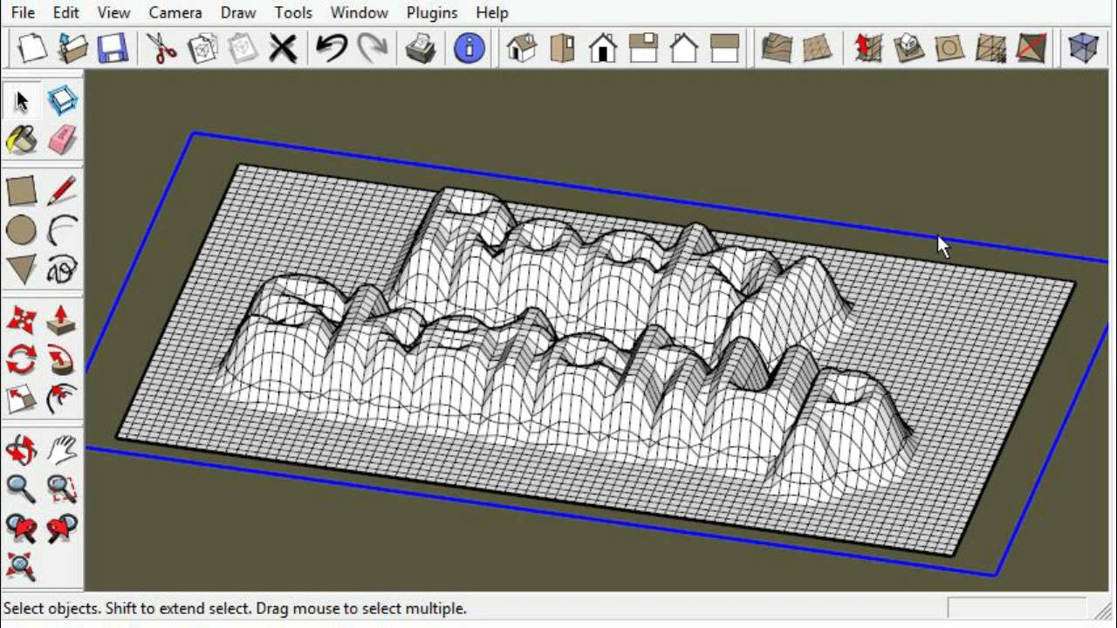Select the Sandbox Smoove tool
Screen dimensions: 1117x628
[868, 48]
